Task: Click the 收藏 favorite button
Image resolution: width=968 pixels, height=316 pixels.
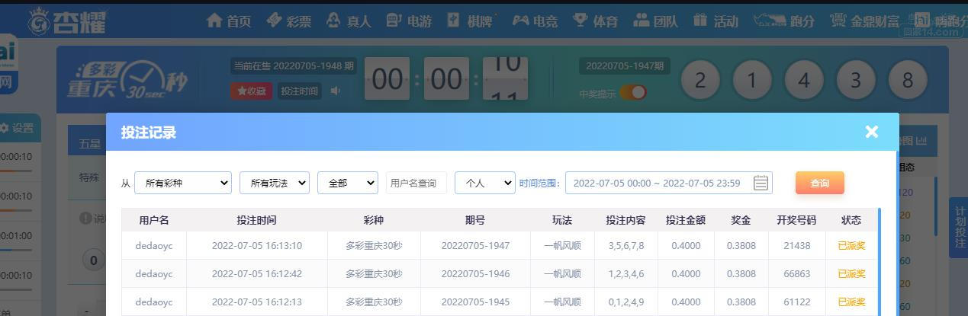Action: click(x=252, y=91)
